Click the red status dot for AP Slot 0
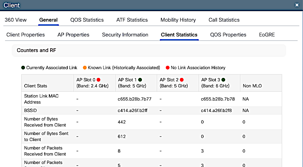303x167 pixels. point(98,80)
